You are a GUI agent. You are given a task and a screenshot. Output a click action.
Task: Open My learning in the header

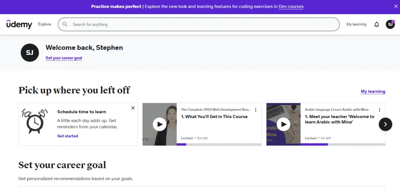[x=356, y=24]
